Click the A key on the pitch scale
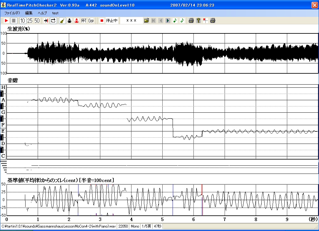The image size is (319, 231). click(3, 100)
